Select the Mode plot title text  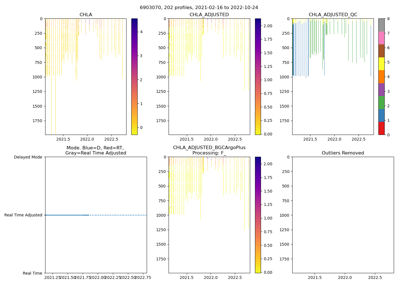coord(96,151)
